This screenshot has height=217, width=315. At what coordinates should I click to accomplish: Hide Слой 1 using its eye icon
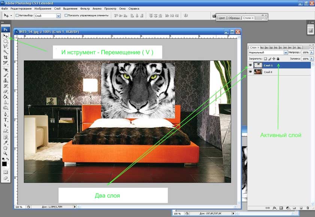[250, 65]
